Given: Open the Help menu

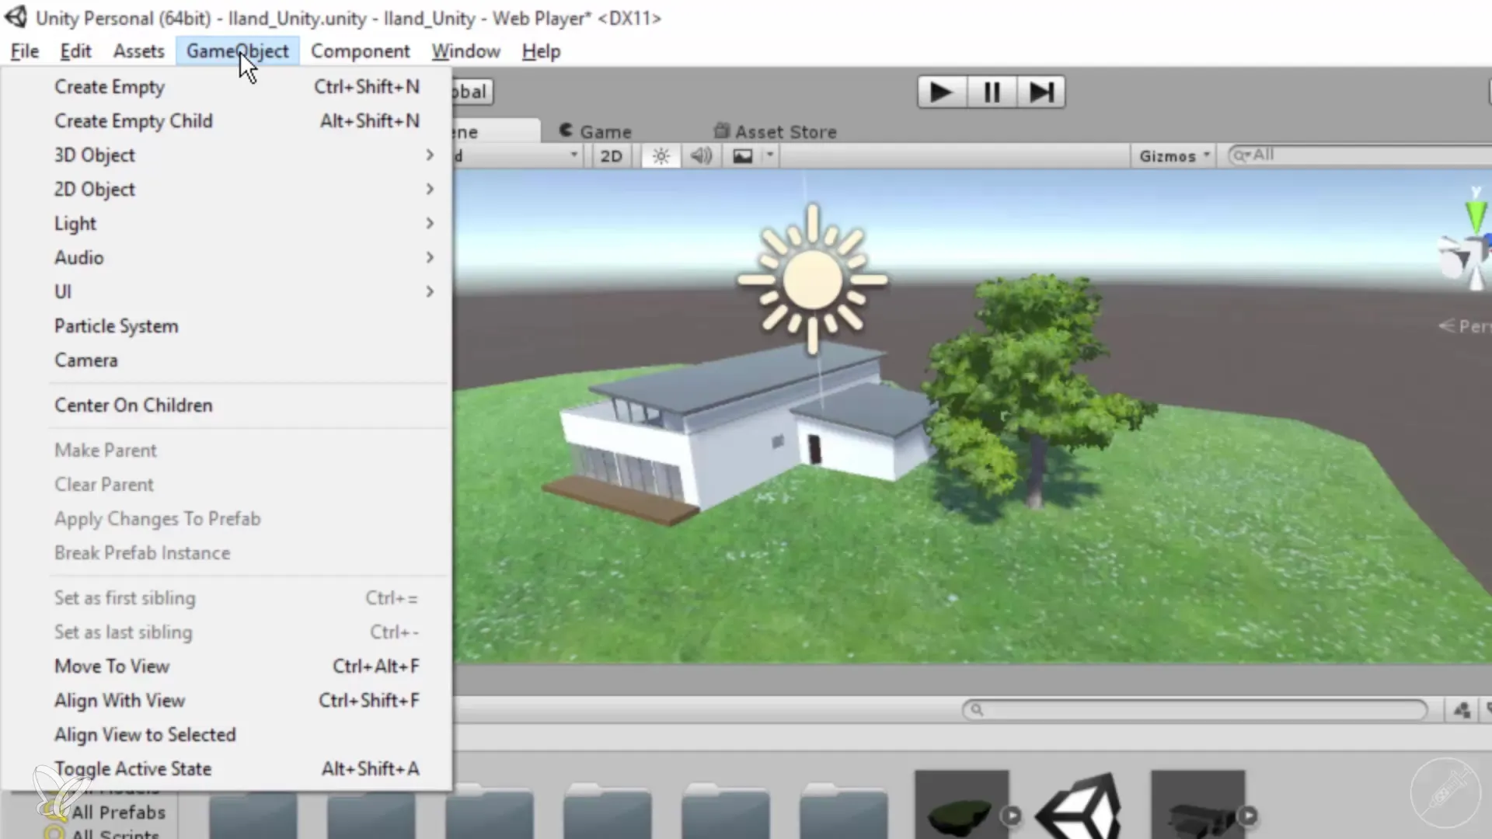Looking at the screenshot, I should pos(541,51).
